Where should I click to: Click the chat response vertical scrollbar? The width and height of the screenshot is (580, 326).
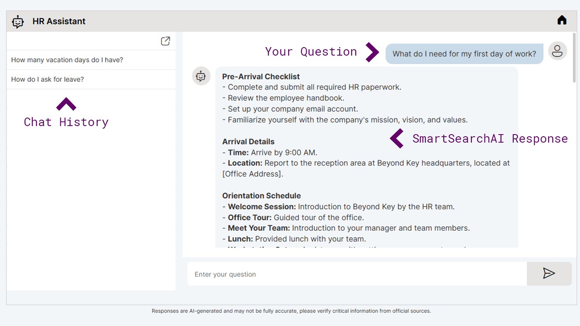pos(574,59)
